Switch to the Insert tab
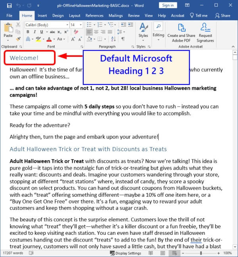Screen dimensions: 238x257 click(42, 15)
